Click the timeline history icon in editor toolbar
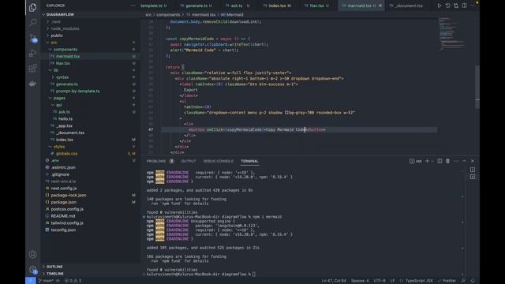This screenshot has width=505, height=284. [447, 6]
